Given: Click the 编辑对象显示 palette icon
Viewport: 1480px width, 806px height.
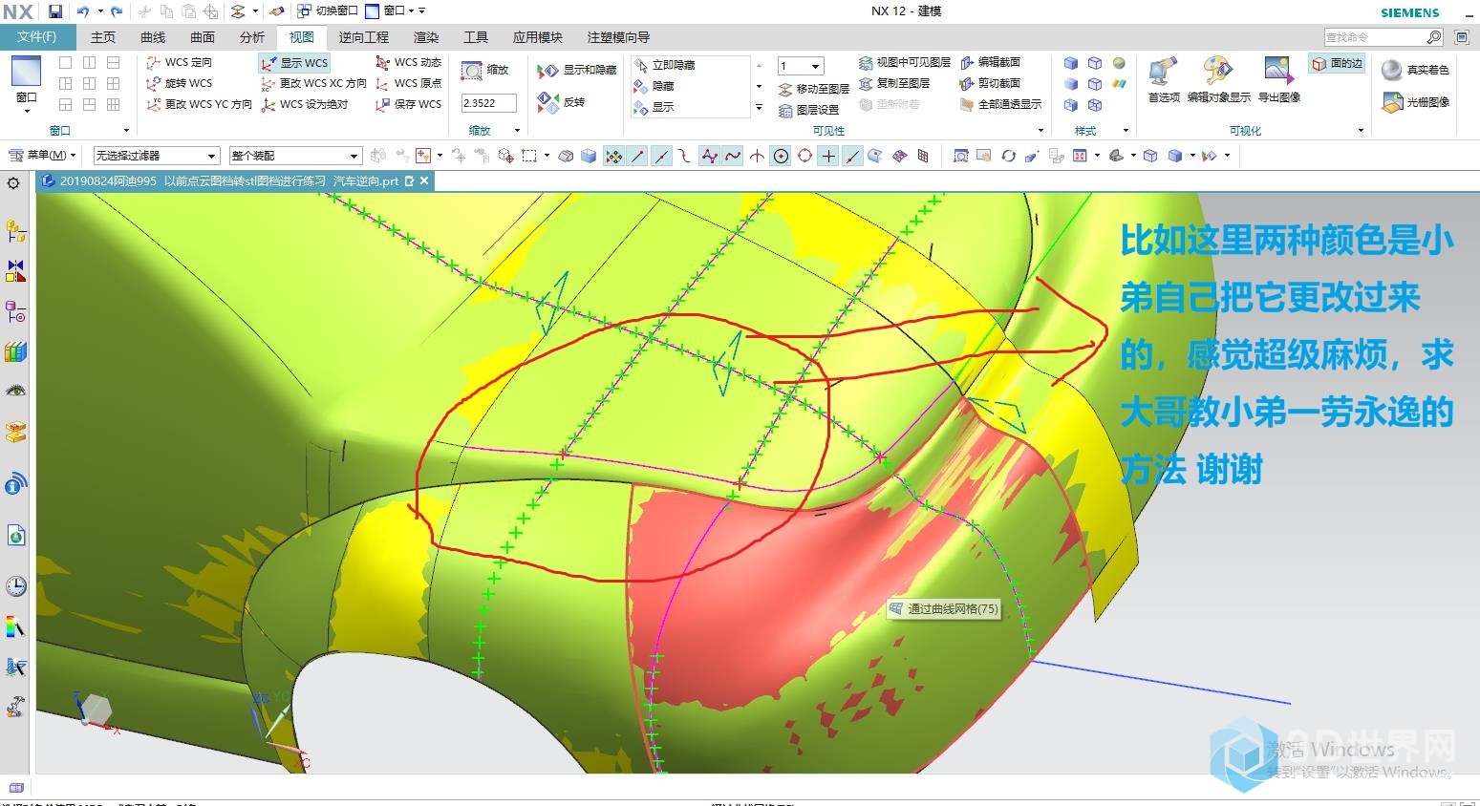Looking at the screenshot, I should click(1217, 70).
